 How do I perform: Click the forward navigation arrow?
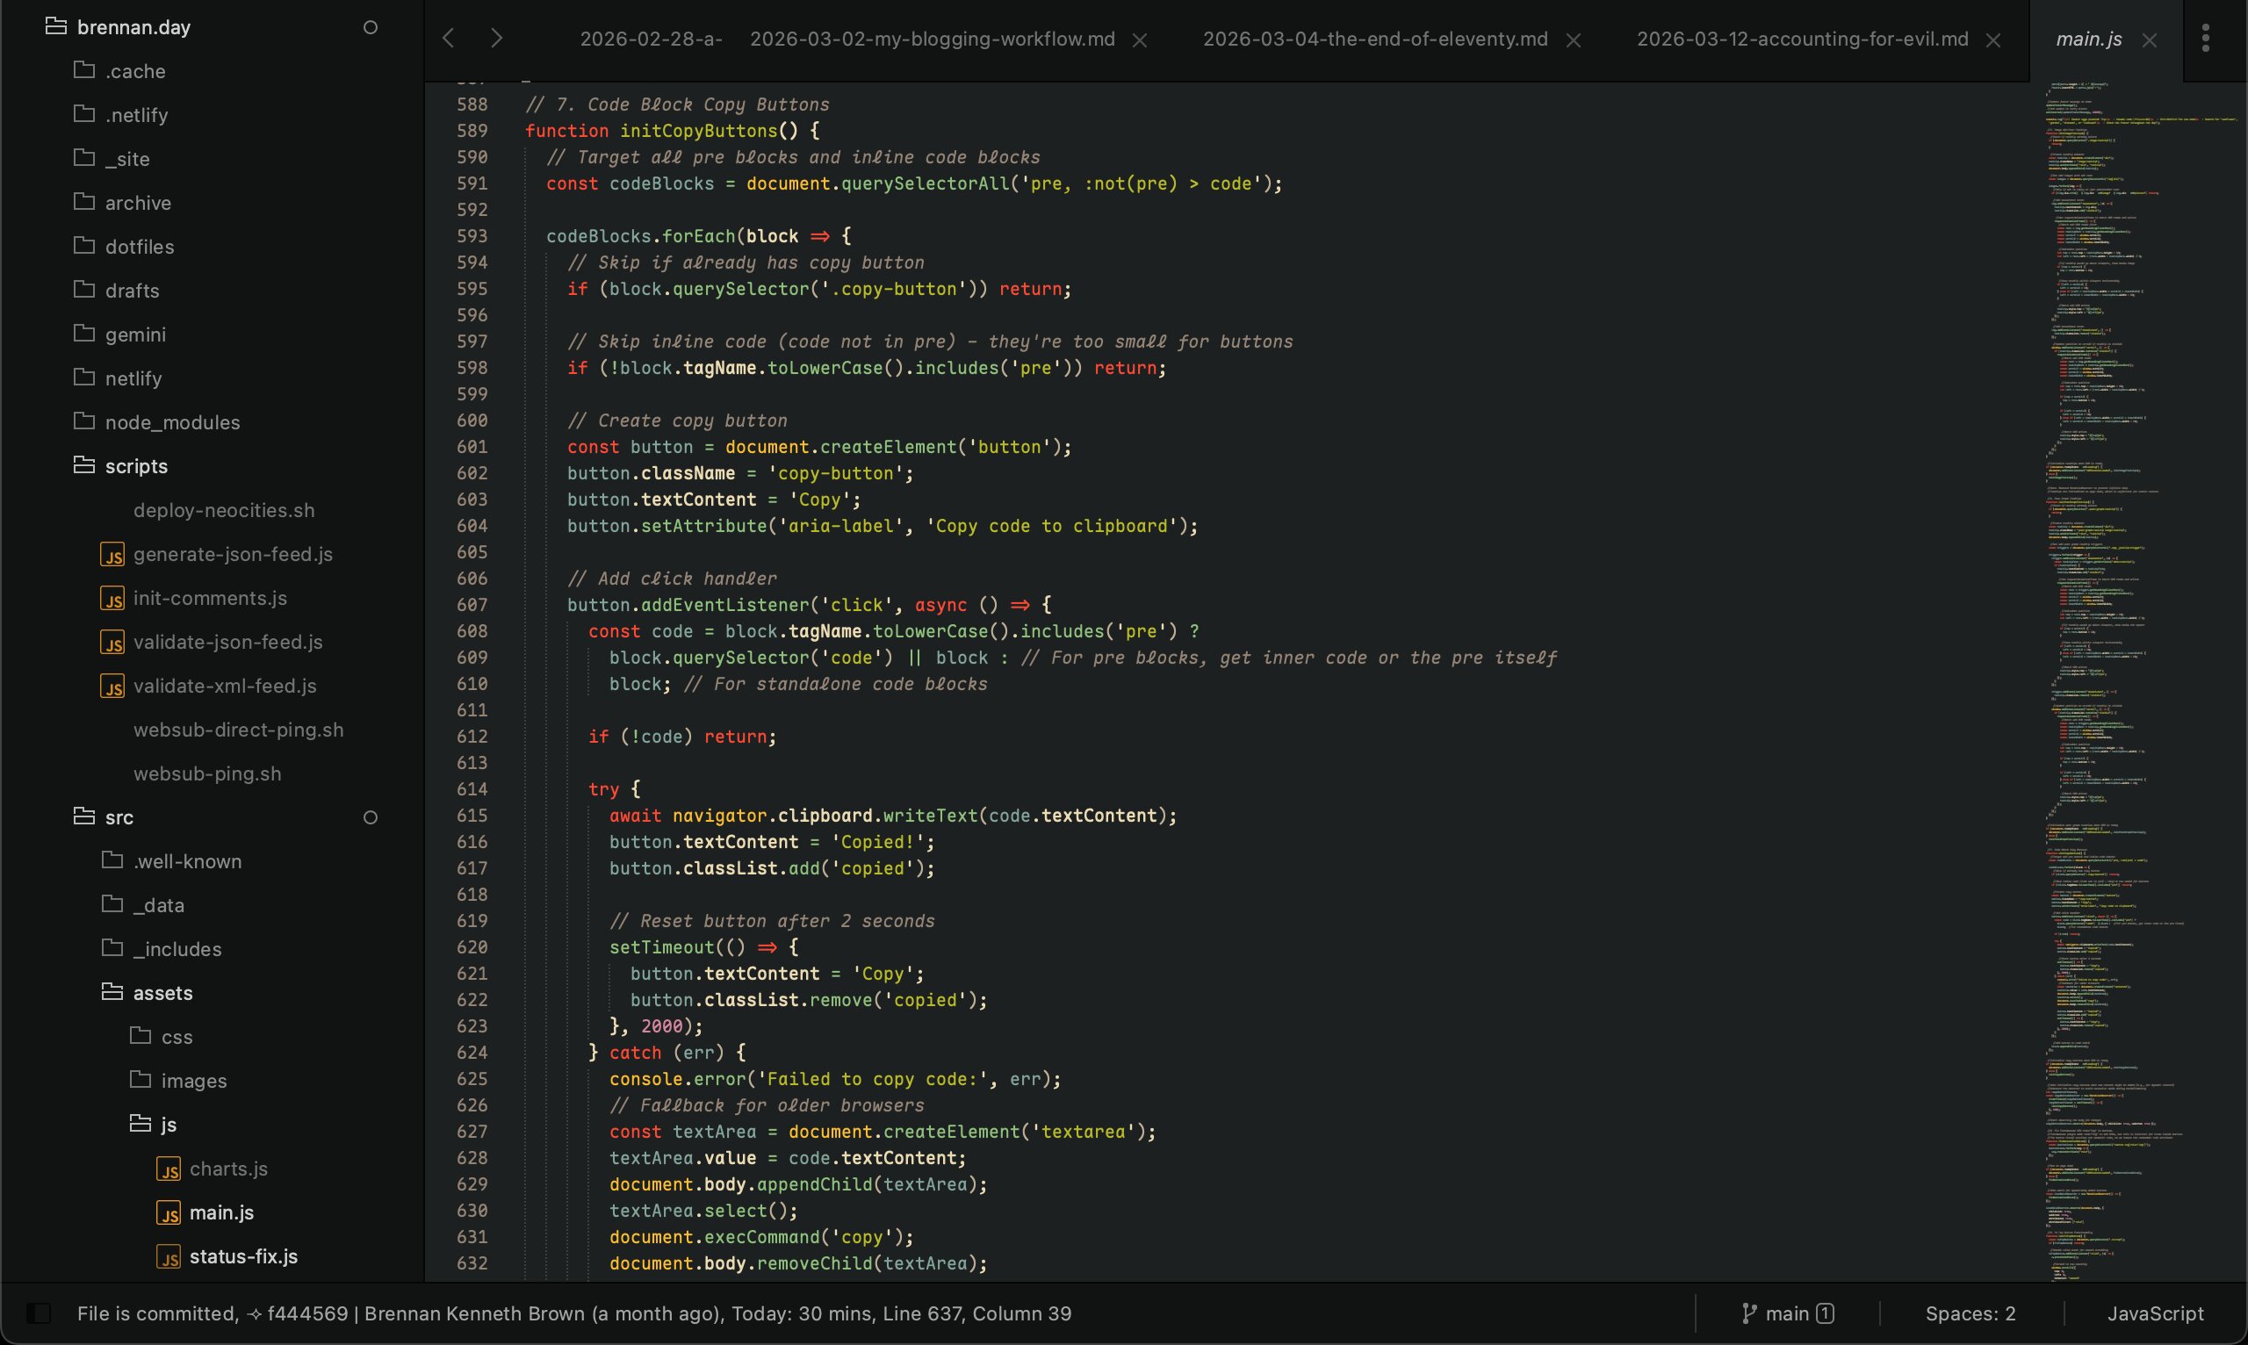495,37
